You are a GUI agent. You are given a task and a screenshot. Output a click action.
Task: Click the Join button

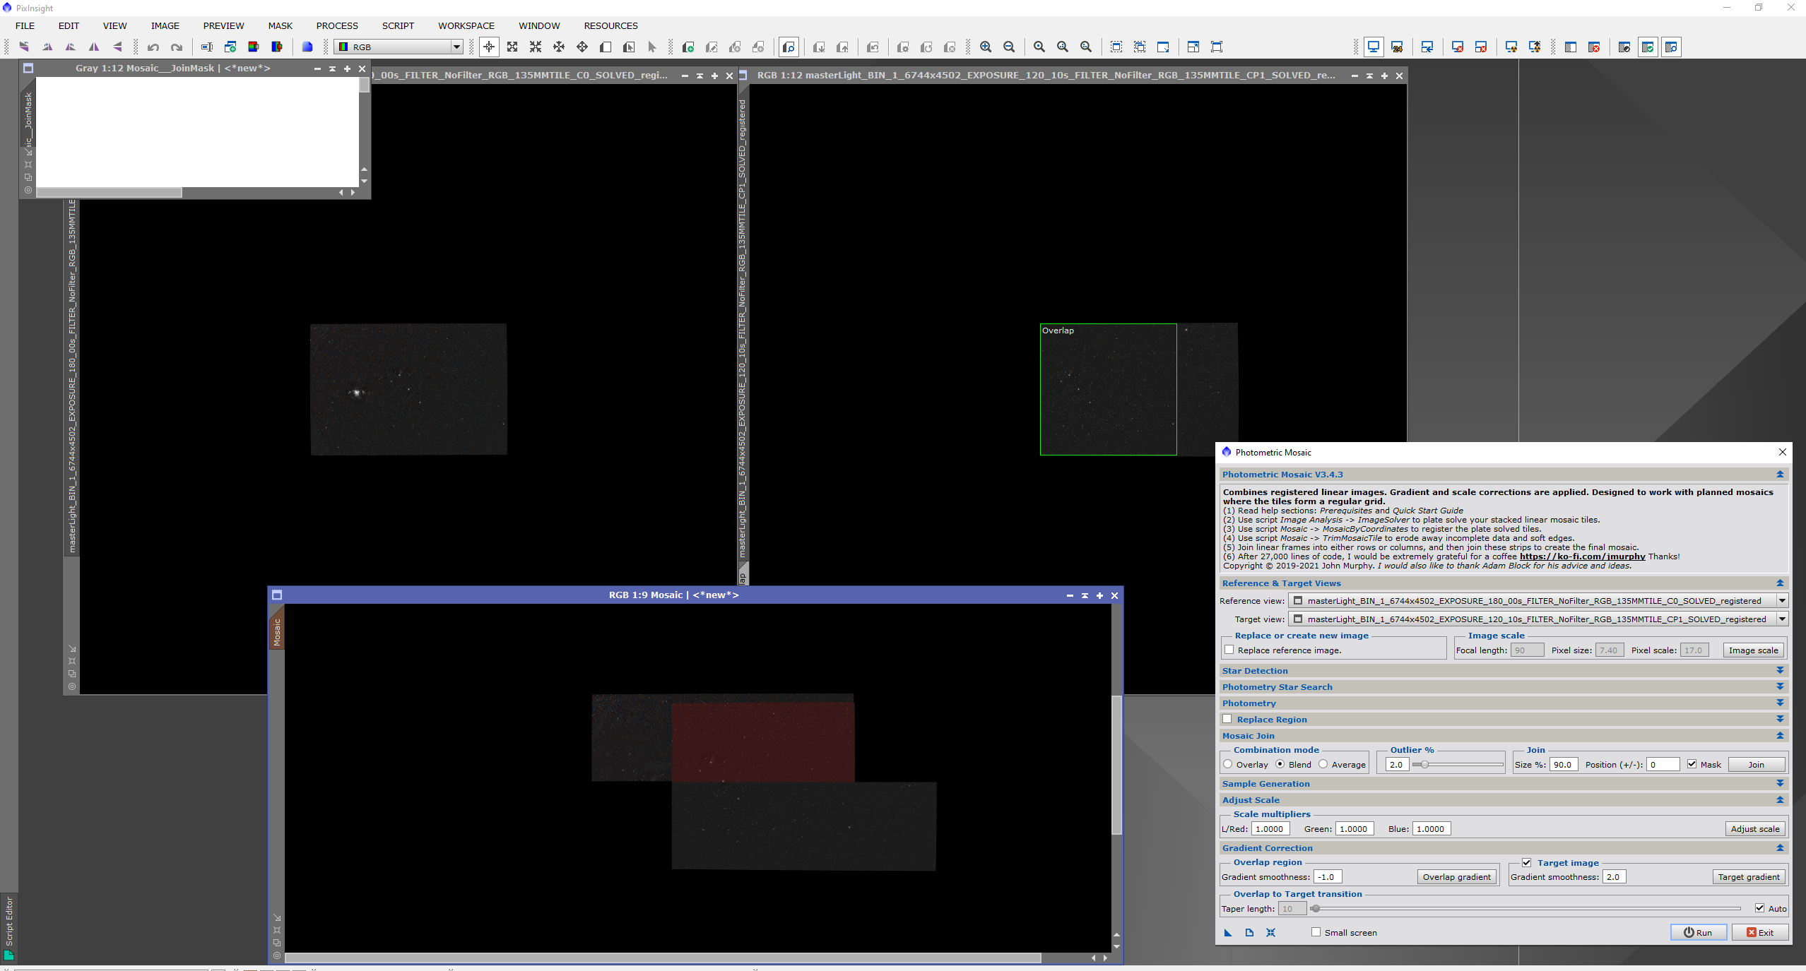coord(1757,764)
